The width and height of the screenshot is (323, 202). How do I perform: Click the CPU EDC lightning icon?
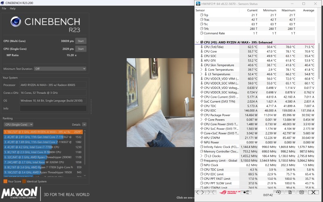201,110
